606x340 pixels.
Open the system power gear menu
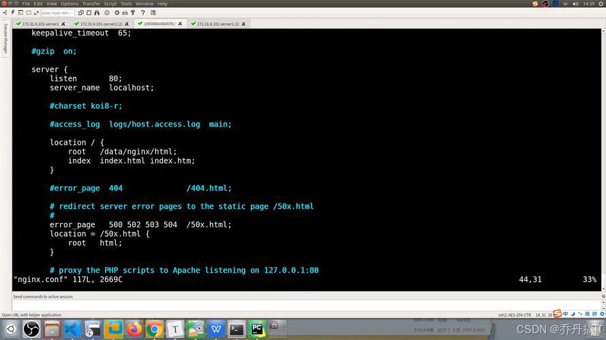[601, 3]
